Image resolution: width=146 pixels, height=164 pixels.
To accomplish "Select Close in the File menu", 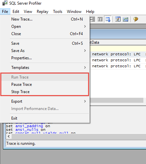I will pos(45,34).
